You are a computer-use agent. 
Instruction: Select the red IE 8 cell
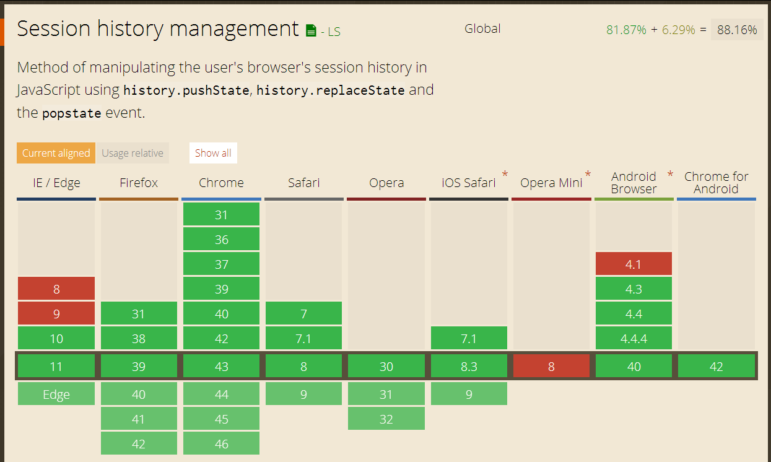pos(56,289)
